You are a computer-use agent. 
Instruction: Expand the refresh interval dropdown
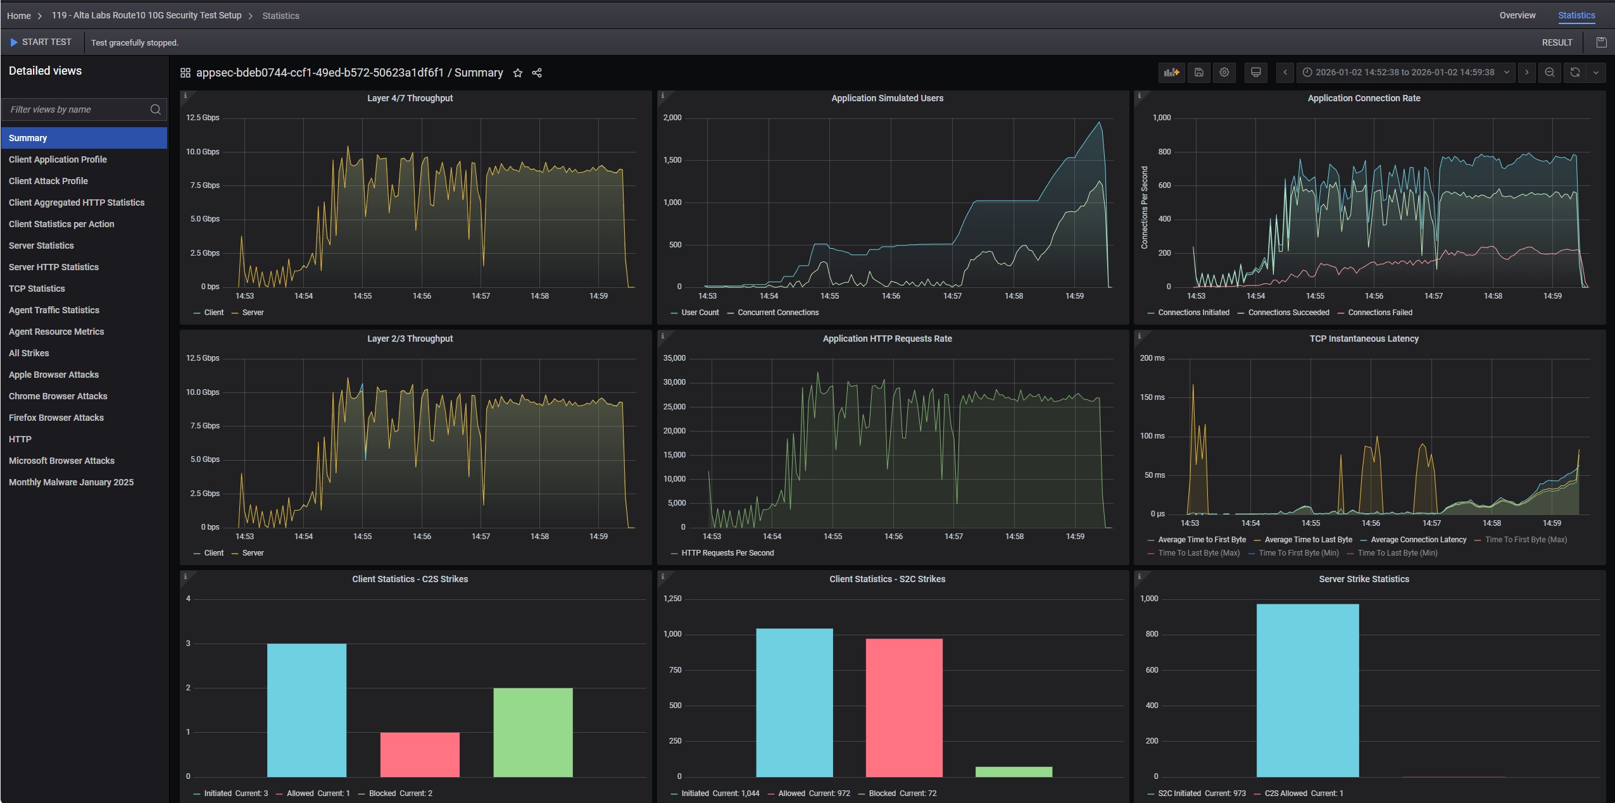(x=1596, y=73)
